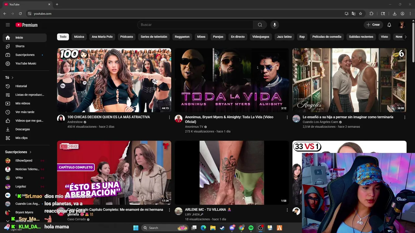Start voice search with microphone
The height and width of the screenshot is (233, 415).
click(x=275, y=25)
